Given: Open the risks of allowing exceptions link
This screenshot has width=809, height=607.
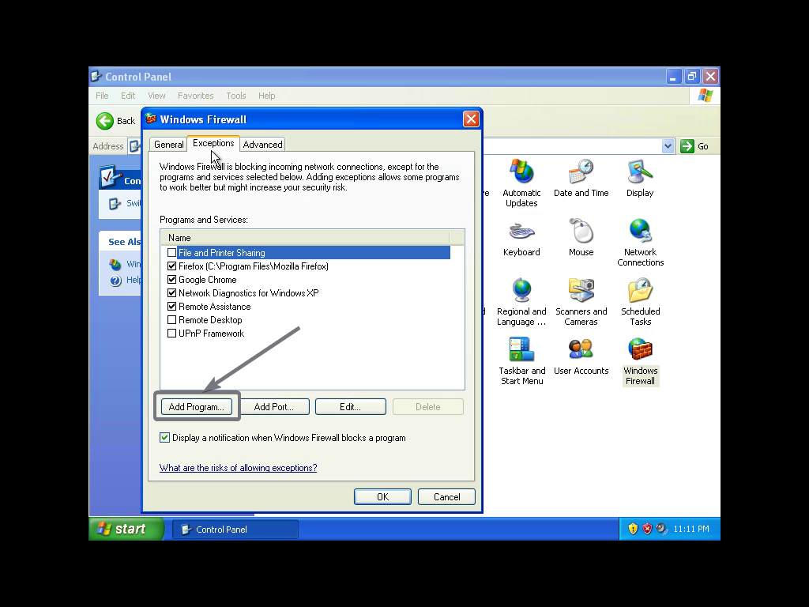Looking at the screenshot, I should [238, 468].
